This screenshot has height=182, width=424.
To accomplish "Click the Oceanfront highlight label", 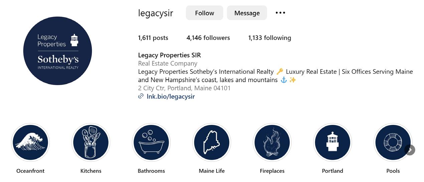I will click(30, 171).
